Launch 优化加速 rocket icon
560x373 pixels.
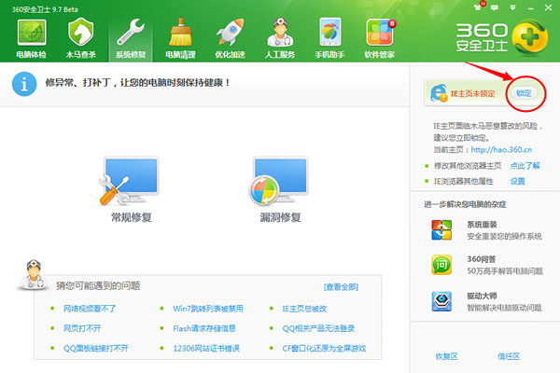(230, 32)
